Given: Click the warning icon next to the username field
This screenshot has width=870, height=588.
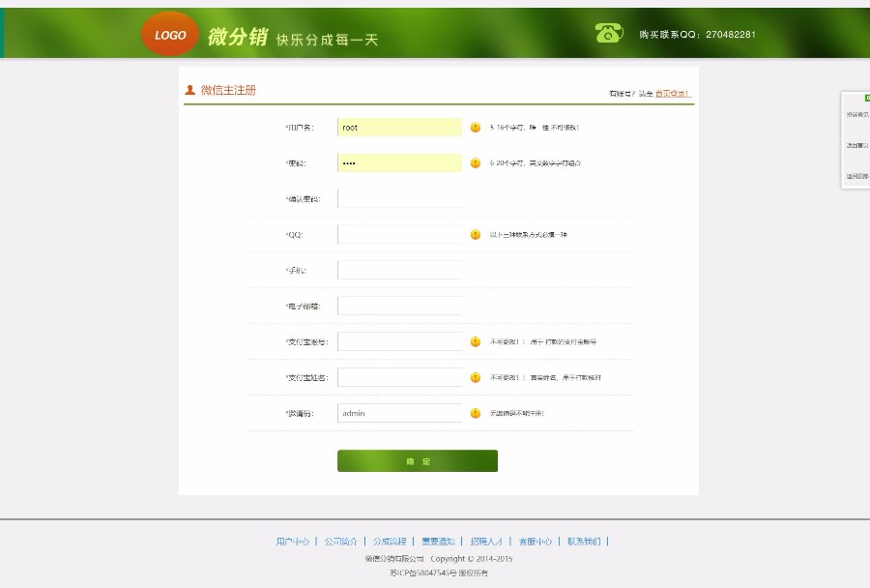Looking at the screenshot, I should coord(474,127).
